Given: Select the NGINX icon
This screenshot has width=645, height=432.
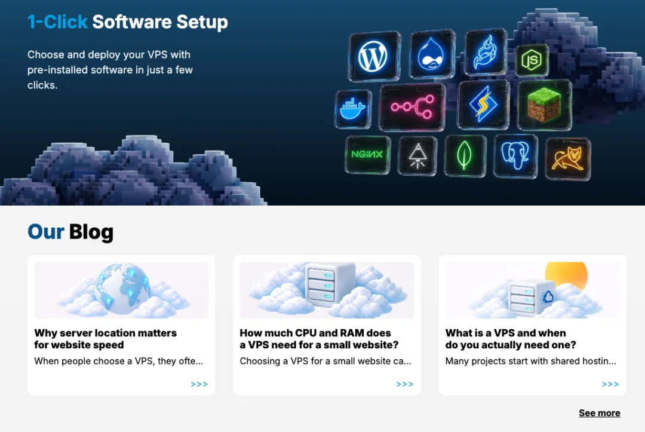Looking at the screenshot, I should click(367, 155).
